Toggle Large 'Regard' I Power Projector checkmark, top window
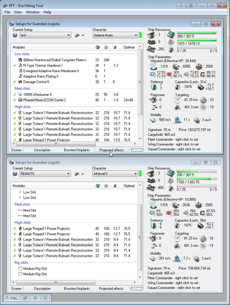The height and width of the screenshot is (305, 230). tap(15, 140)
